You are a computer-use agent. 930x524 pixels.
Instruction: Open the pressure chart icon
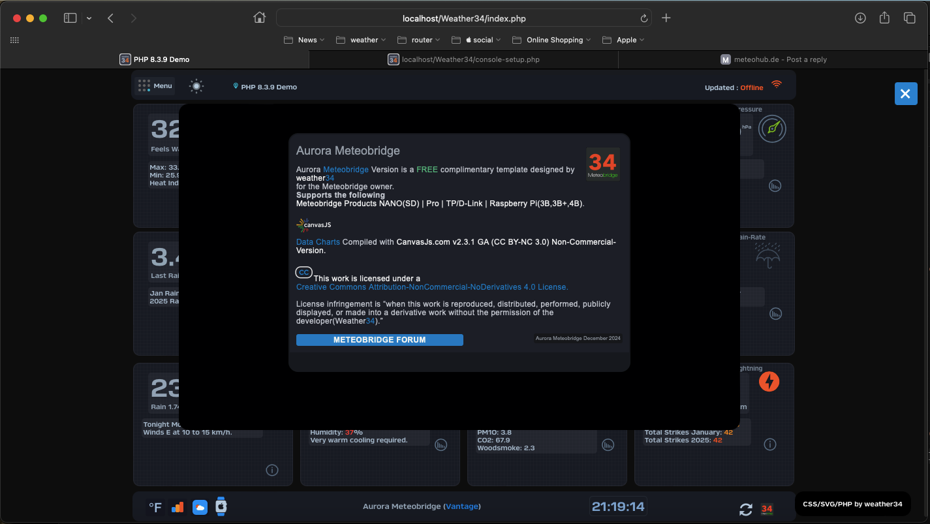pos(775,186)
